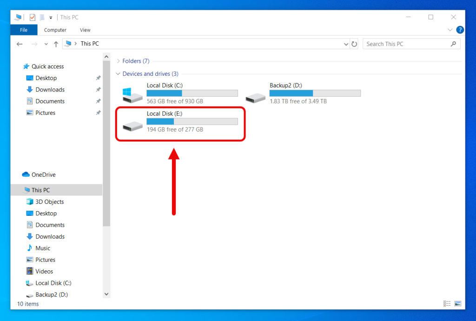Go up one level with up arrow
This screenshot has width=476, height=321.
click(56, 44)
